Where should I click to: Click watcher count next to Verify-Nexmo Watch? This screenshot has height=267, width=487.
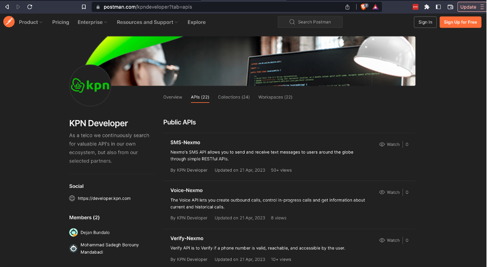(407, 240)
